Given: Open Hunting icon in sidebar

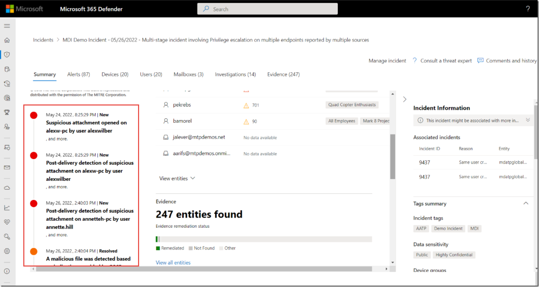Looking at the screenshot, I should [x=7, y=69].
